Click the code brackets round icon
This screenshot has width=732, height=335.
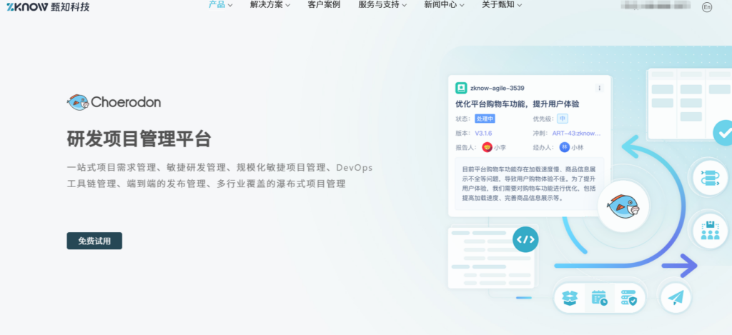pyautogui.click(x=525, y=239)
